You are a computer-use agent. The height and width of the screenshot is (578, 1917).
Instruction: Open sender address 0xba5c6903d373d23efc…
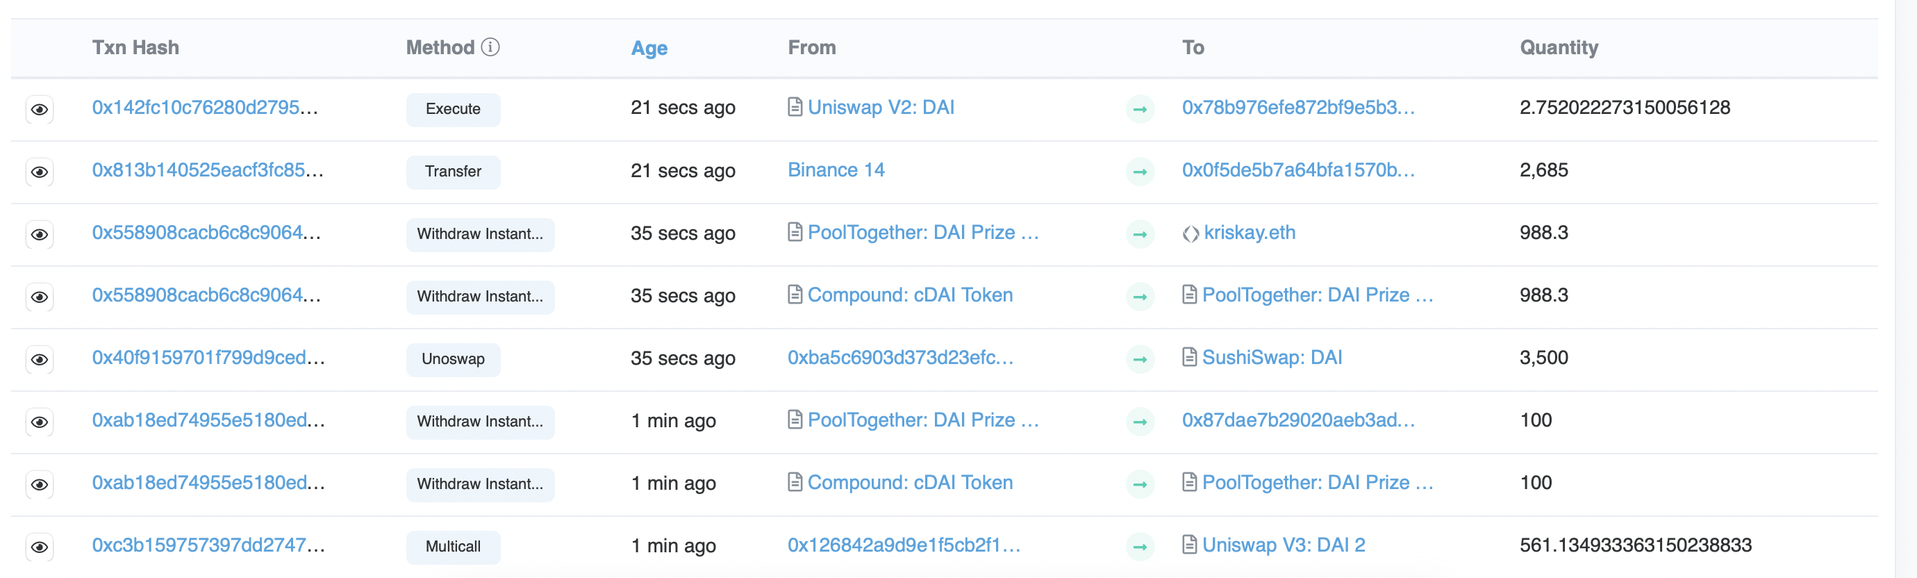click(x=900, y=357)
